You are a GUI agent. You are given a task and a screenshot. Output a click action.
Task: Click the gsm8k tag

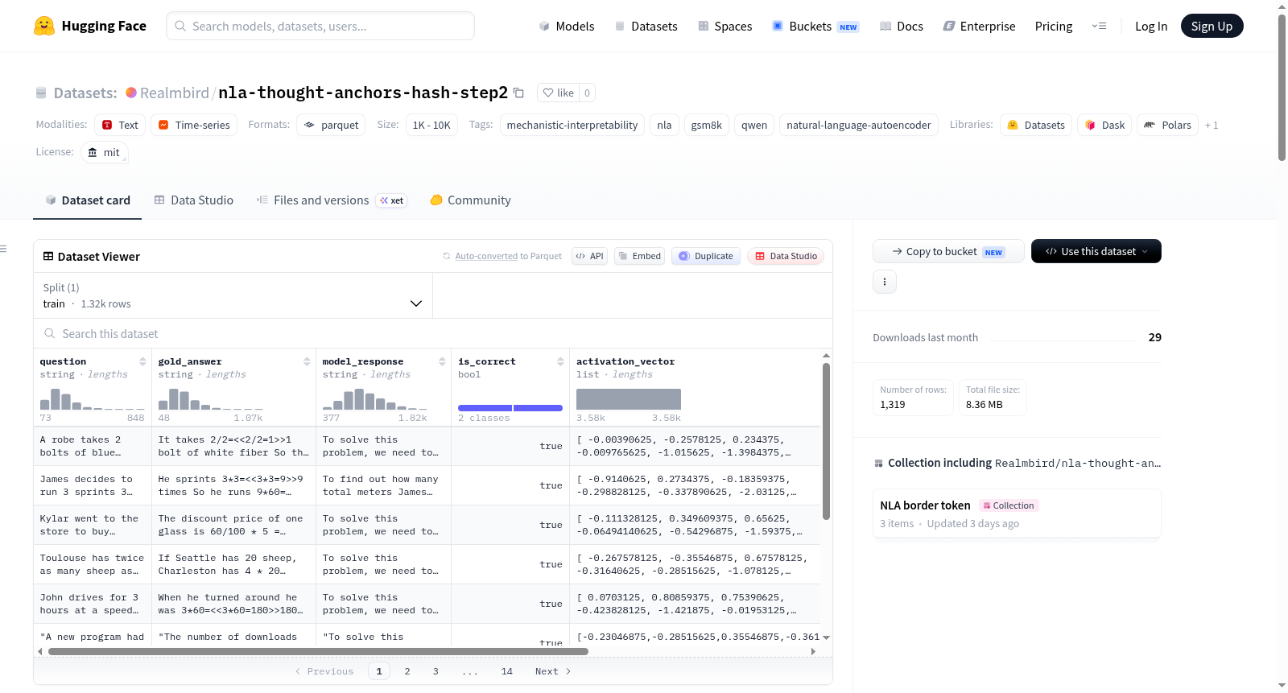point(707,125)
